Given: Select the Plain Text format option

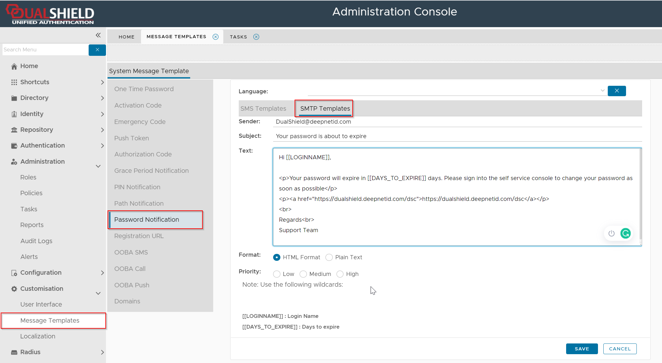Looking at the screenshot, I should click(x=329, y=257).
